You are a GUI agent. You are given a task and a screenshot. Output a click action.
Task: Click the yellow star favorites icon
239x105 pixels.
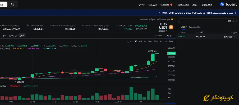(172, 19)
